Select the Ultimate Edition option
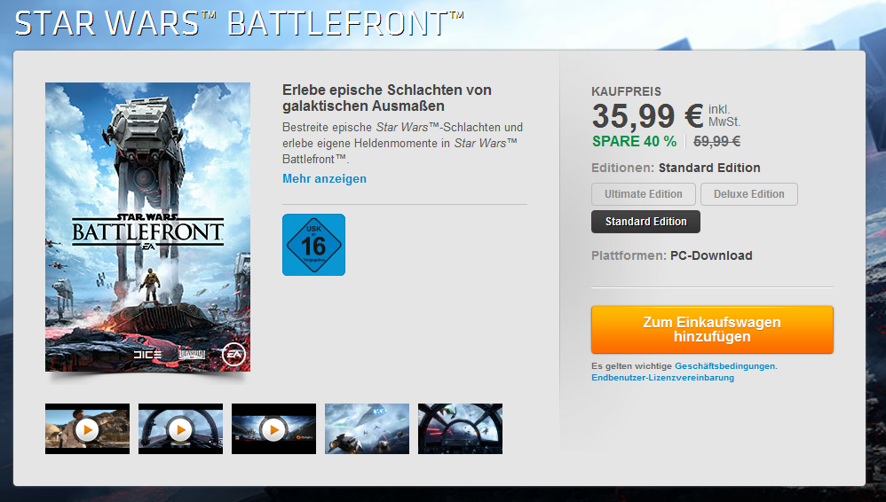 (x=644, y=194)
